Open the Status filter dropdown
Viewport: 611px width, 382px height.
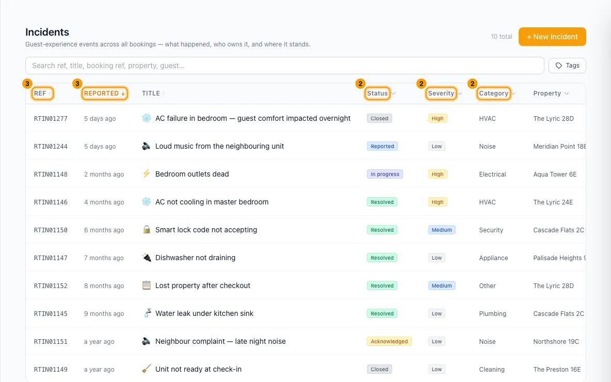[x=380, y=93]
